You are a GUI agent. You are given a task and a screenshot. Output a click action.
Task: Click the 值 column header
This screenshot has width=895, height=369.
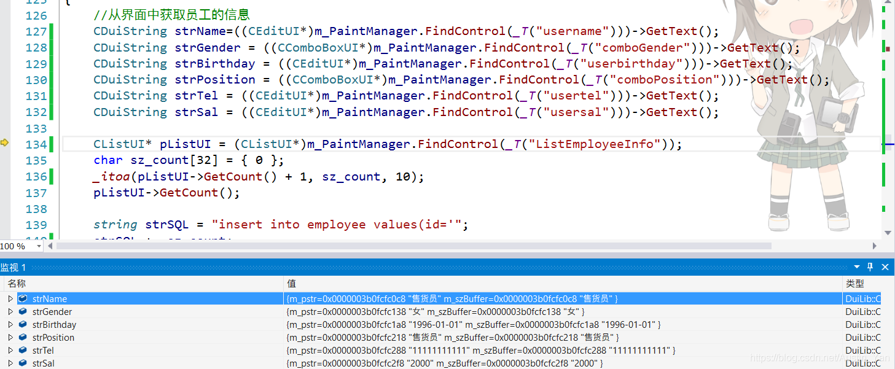point(563,284)
